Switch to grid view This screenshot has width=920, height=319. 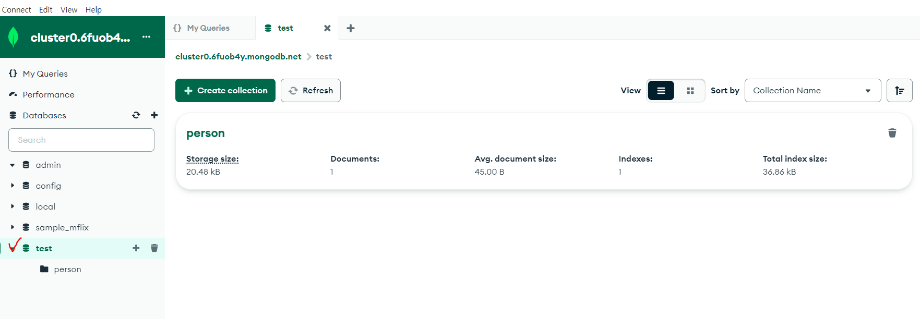click(690, 91)
